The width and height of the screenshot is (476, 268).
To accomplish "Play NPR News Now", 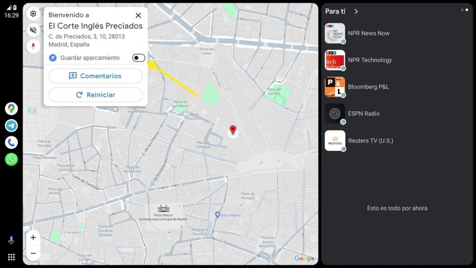I will pos(369,33).
